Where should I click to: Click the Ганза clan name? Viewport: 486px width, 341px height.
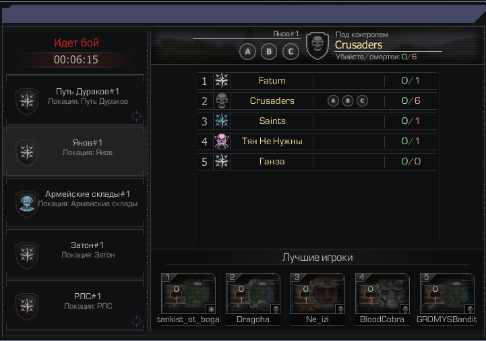point(272,162)
